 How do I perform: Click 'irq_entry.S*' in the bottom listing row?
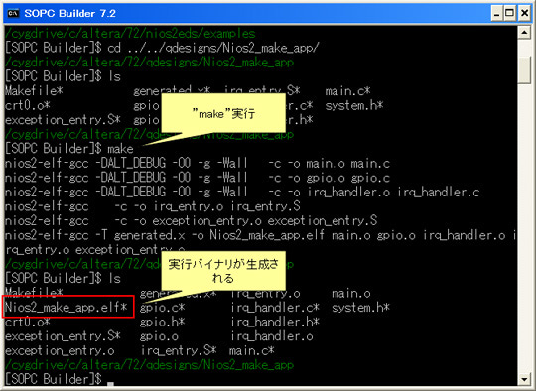[179, 351]
